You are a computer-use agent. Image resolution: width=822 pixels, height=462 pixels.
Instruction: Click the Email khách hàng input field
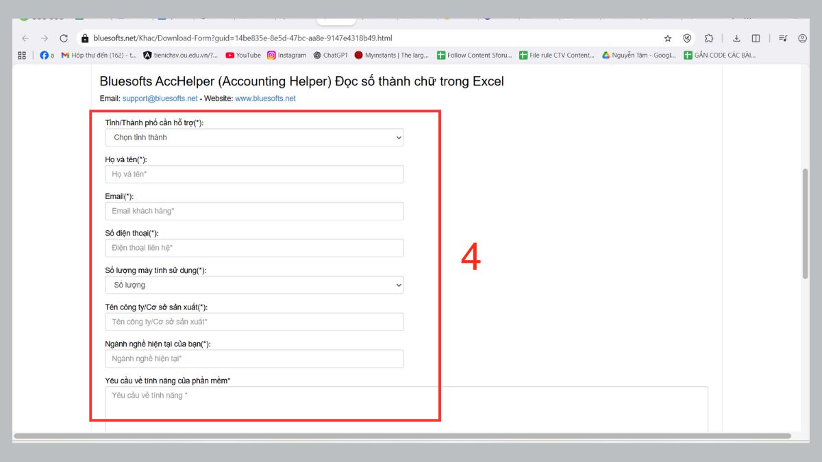coord(254,211)
